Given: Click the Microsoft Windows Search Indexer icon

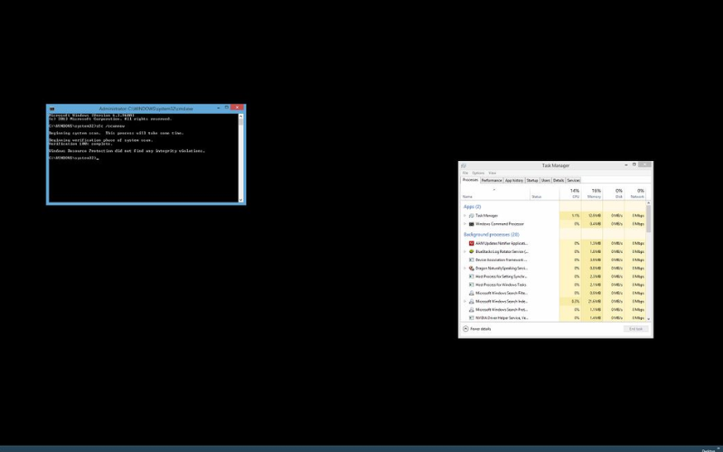Looking at the screenshot, I should [x=471, y=301].
